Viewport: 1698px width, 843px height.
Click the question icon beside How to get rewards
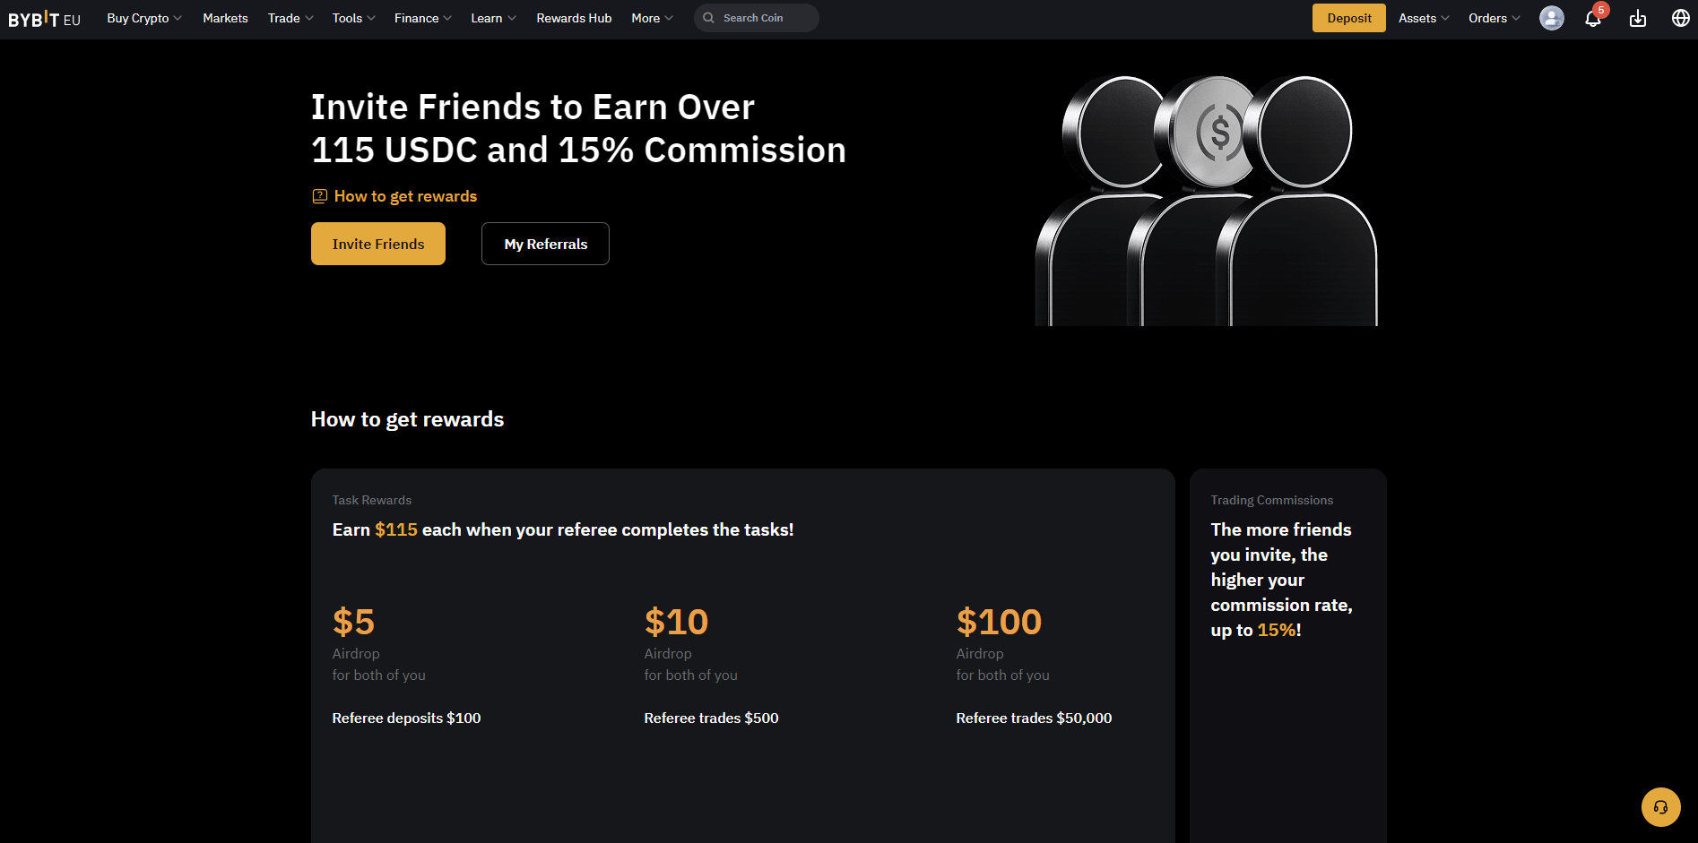click(319, 196)
